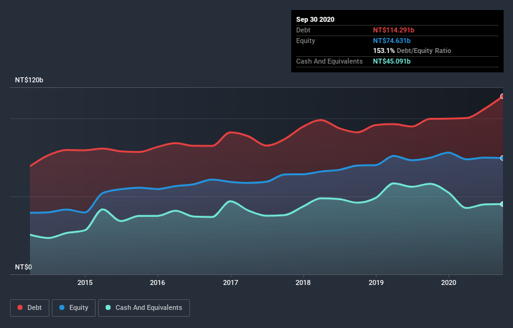This screenshot has height=328, width=513.
Task: Click the 2016 x-axis label
Action: (157, 282)
